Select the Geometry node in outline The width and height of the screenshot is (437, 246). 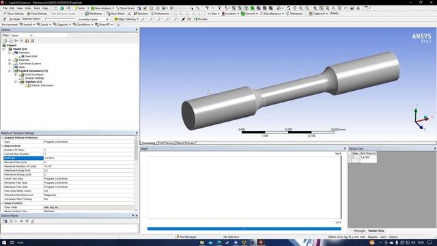pyautogui.click(x=25, y=53)
